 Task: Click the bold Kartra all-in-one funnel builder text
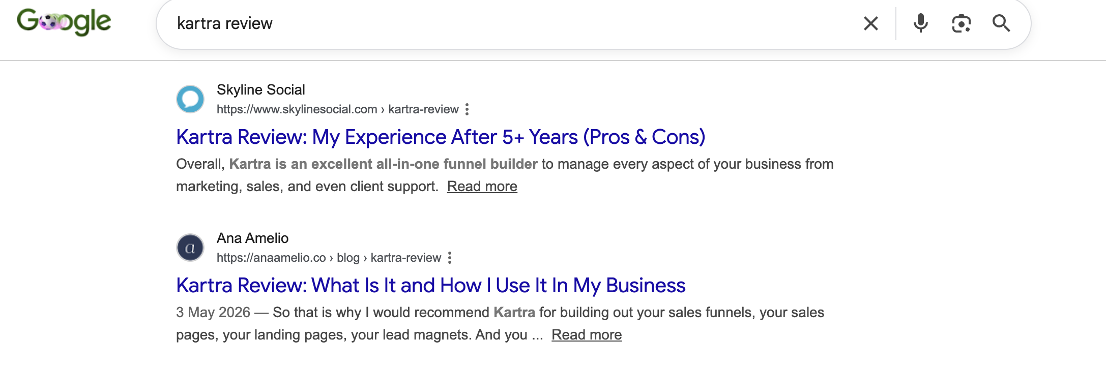383,164
